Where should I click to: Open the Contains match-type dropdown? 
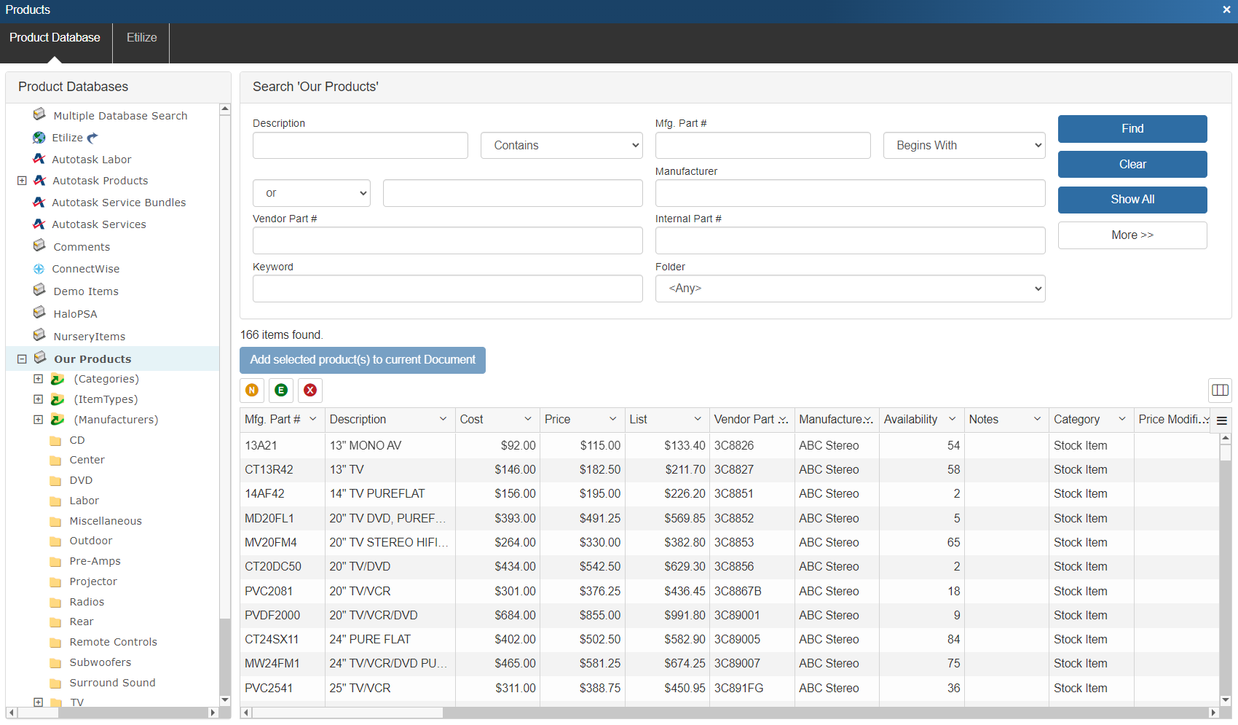(561, 146)
